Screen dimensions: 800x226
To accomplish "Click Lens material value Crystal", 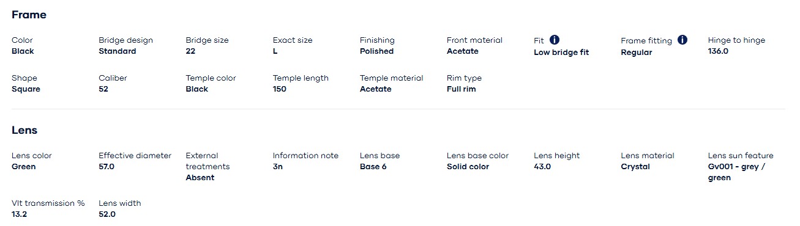I will [x=635, y=167].
